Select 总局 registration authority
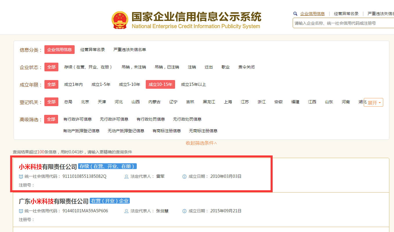 68,102
